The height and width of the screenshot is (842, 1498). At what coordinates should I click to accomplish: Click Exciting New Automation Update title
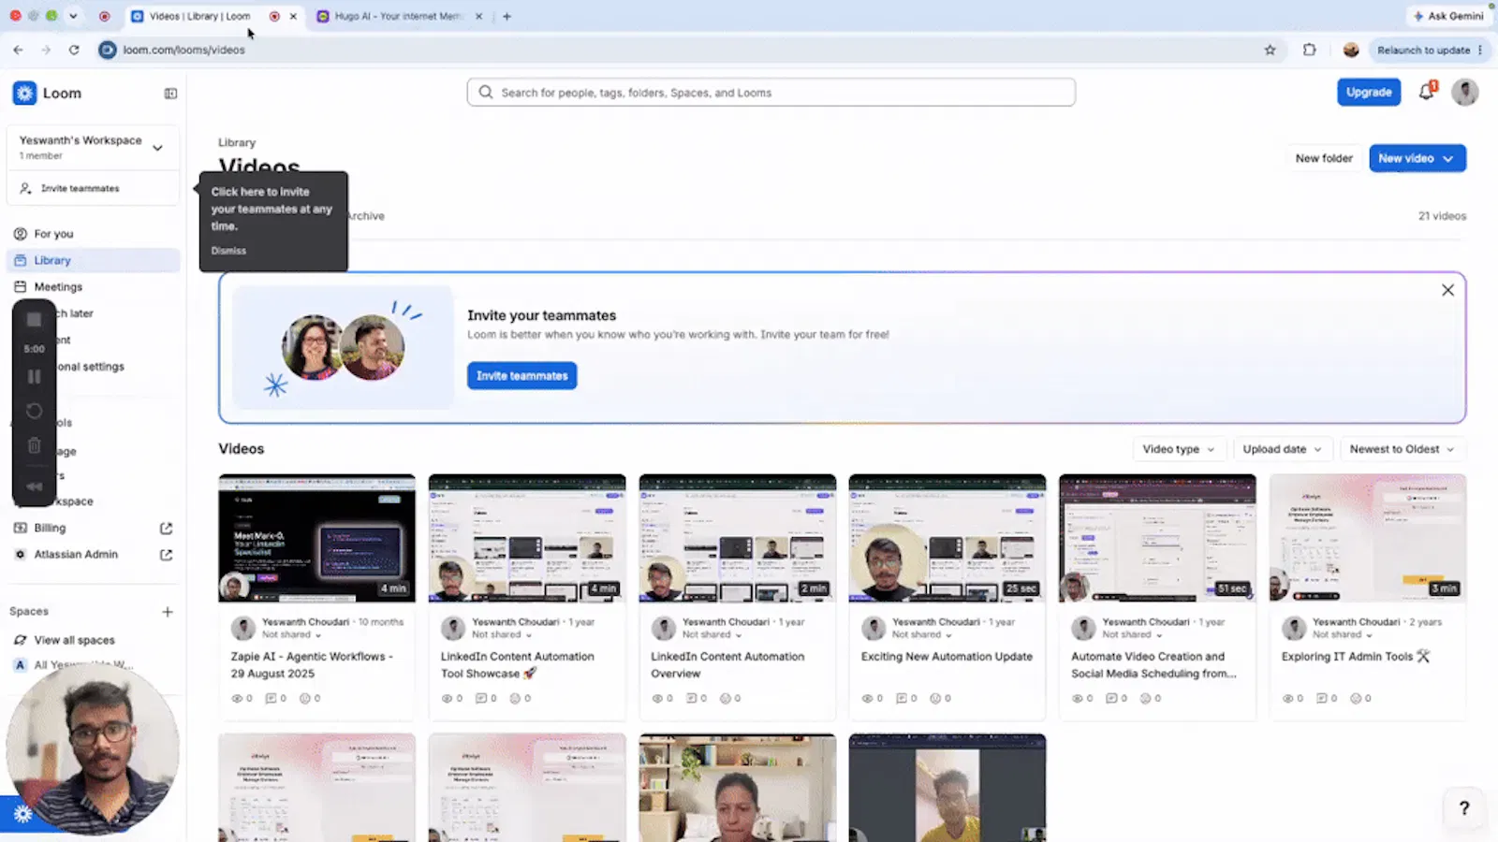[947, 657]
